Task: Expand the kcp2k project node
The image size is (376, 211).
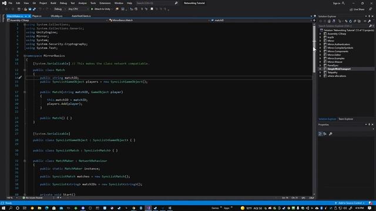Action: [320, 38]
